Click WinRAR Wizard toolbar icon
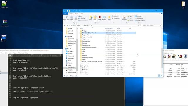The width and height of the screenshot is (188, 106). [x=180, y=57]
